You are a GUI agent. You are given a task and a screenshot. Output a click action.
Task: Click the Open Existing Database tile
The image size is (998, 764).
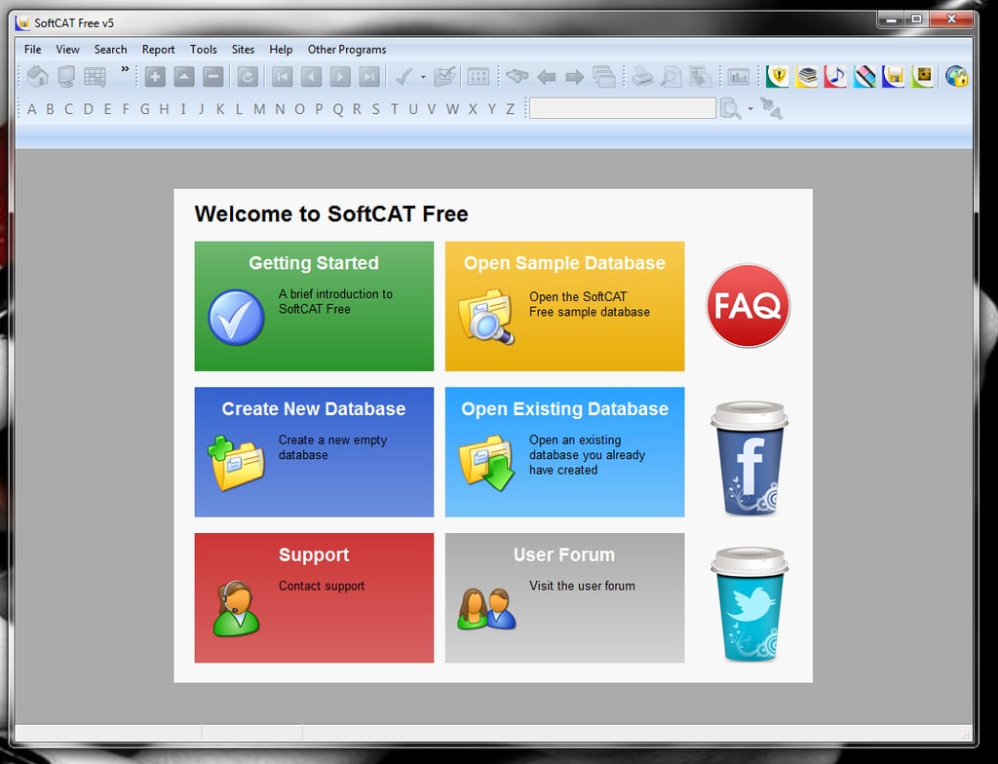[x=564, y=452]
